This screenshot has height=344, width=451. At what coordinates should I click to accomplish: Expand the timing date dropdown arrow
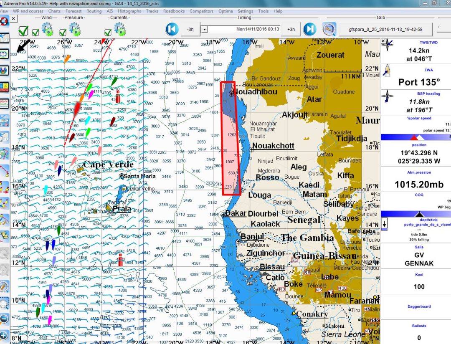pos(204,29)
